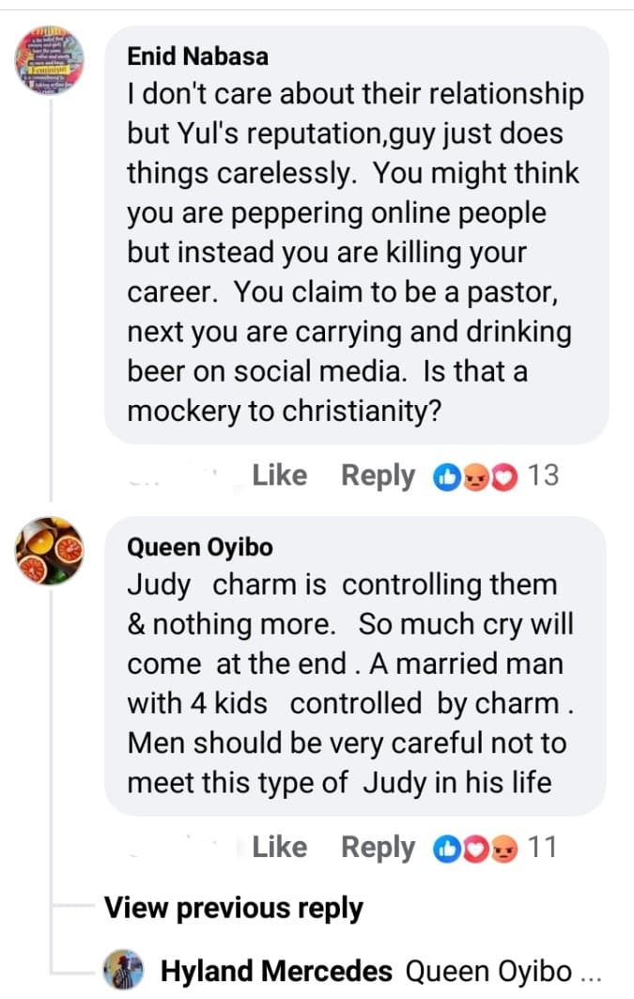Tap Hyland Mercedes' small avatar

123,970
